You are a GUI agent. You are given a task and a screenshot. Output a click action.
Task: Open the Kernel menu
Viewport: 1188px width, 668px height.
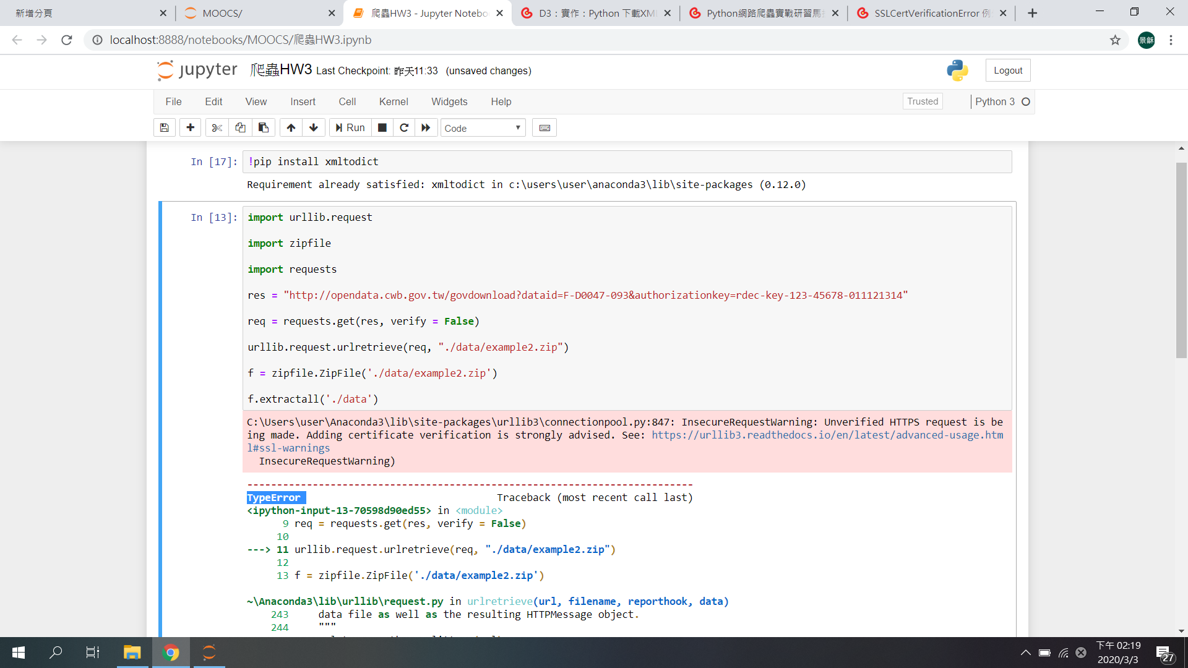(394, 101)
